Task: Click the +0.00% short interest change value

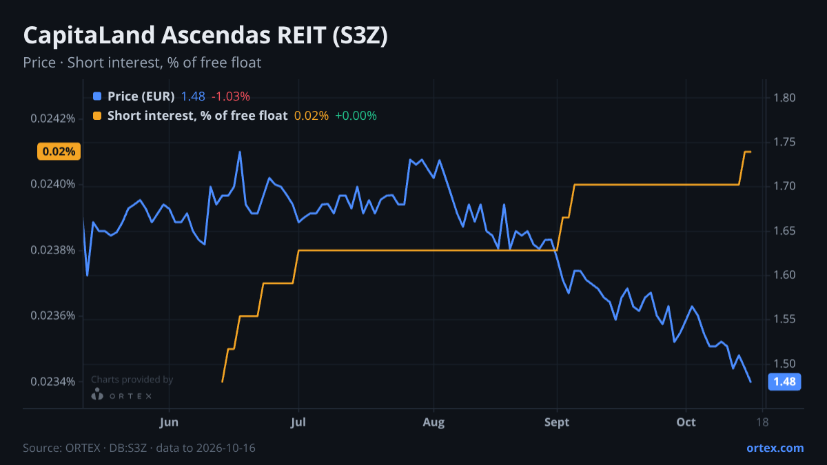Action: [x=356, y=116]
